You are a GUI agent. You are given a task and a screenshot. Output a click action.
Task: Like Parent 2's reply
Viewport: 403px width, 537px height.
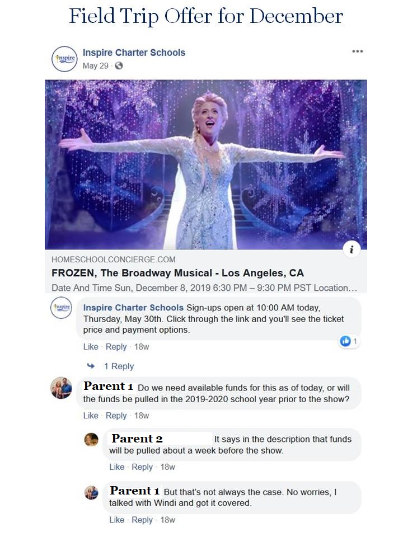117,467
